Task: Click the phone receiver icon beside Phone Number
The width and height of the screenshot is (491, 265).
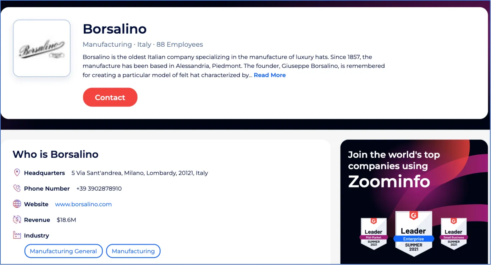Action: click(17, 188)
